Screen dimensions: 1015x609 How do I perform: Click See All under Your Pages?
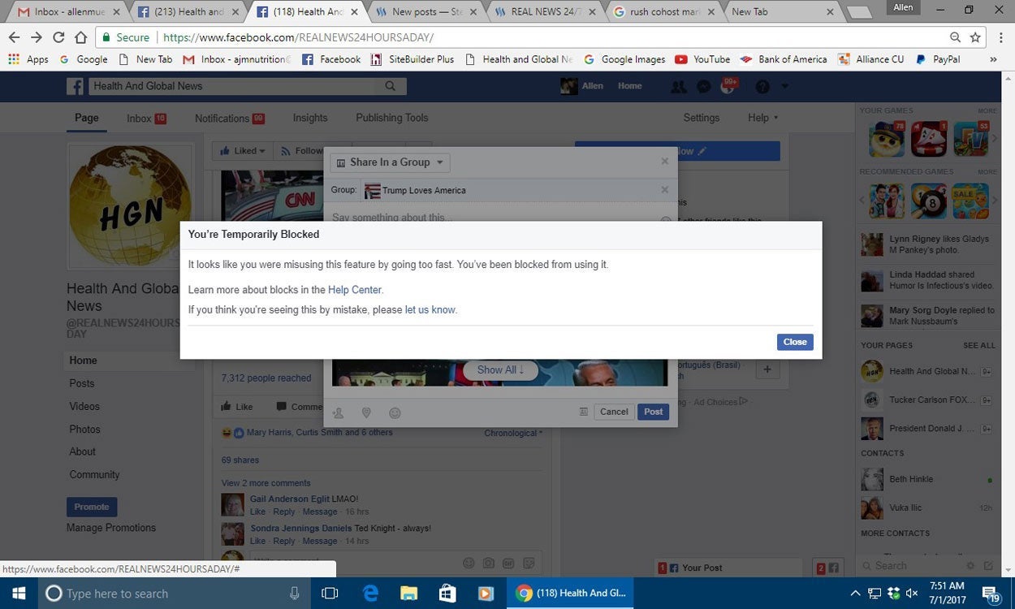(x=978, y=345)
